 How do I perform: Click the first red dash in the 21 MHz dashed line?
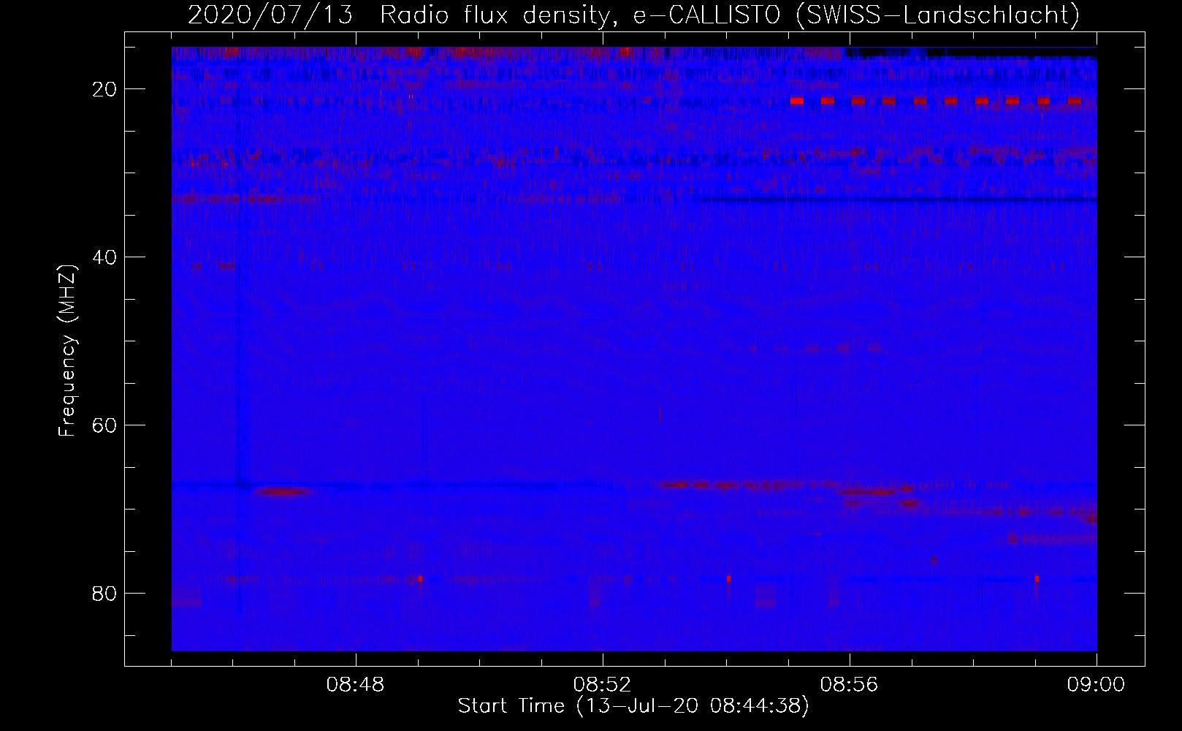(797, 101)
